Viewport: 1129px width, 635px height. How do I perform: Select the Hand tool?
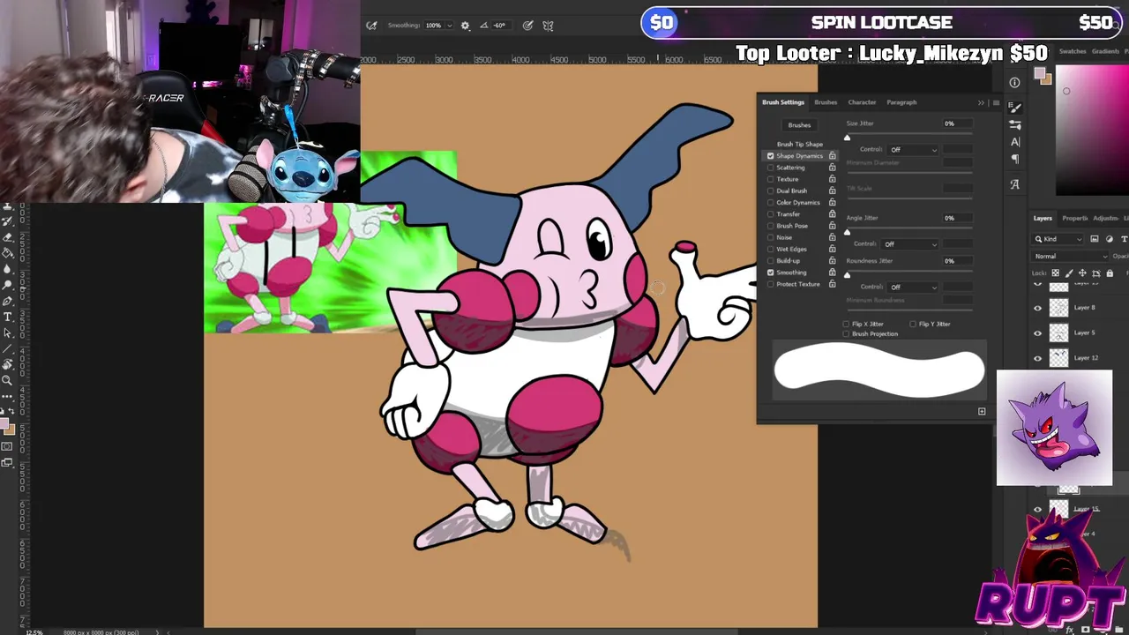click(x=8, y=364)
